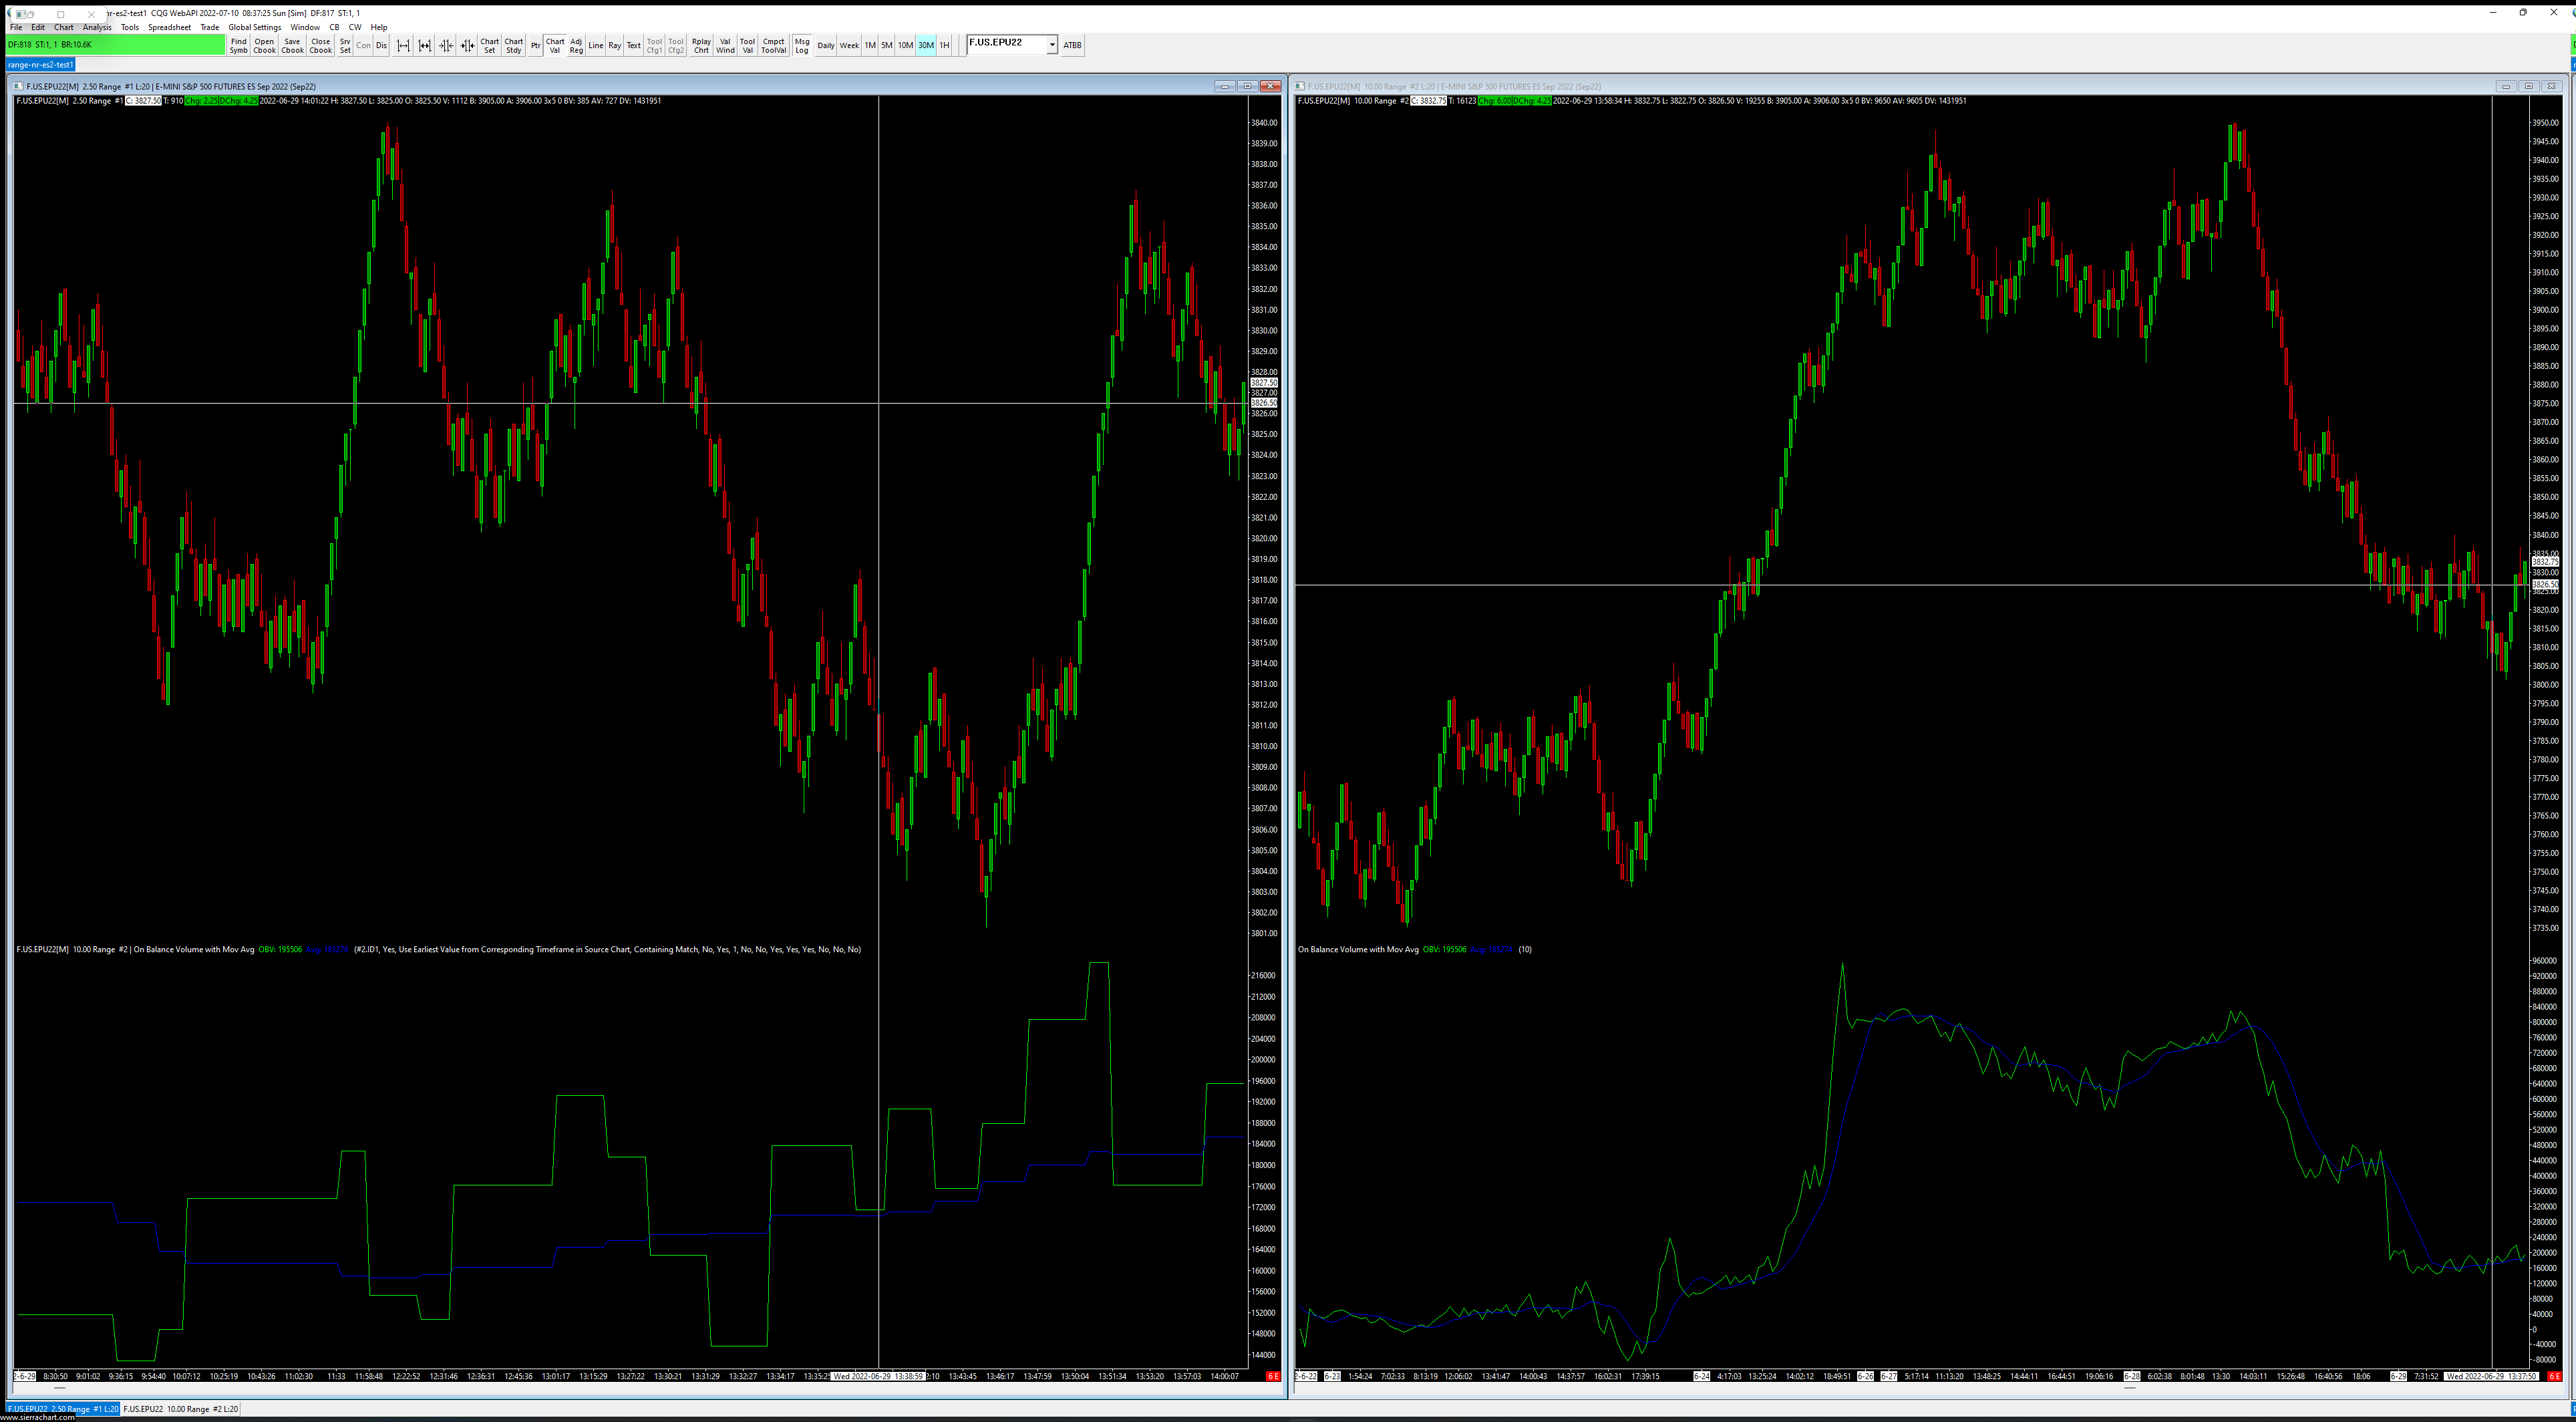Click the expand horizontal spacing icon
Screen dimensions: 2576x1422
click(403, 45)
